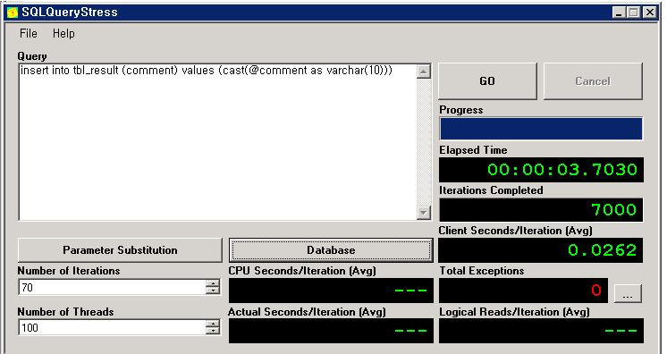Decrease Number of Threads with down arrow
This screenshot has height=354, width=667.
tap(212, 332)
